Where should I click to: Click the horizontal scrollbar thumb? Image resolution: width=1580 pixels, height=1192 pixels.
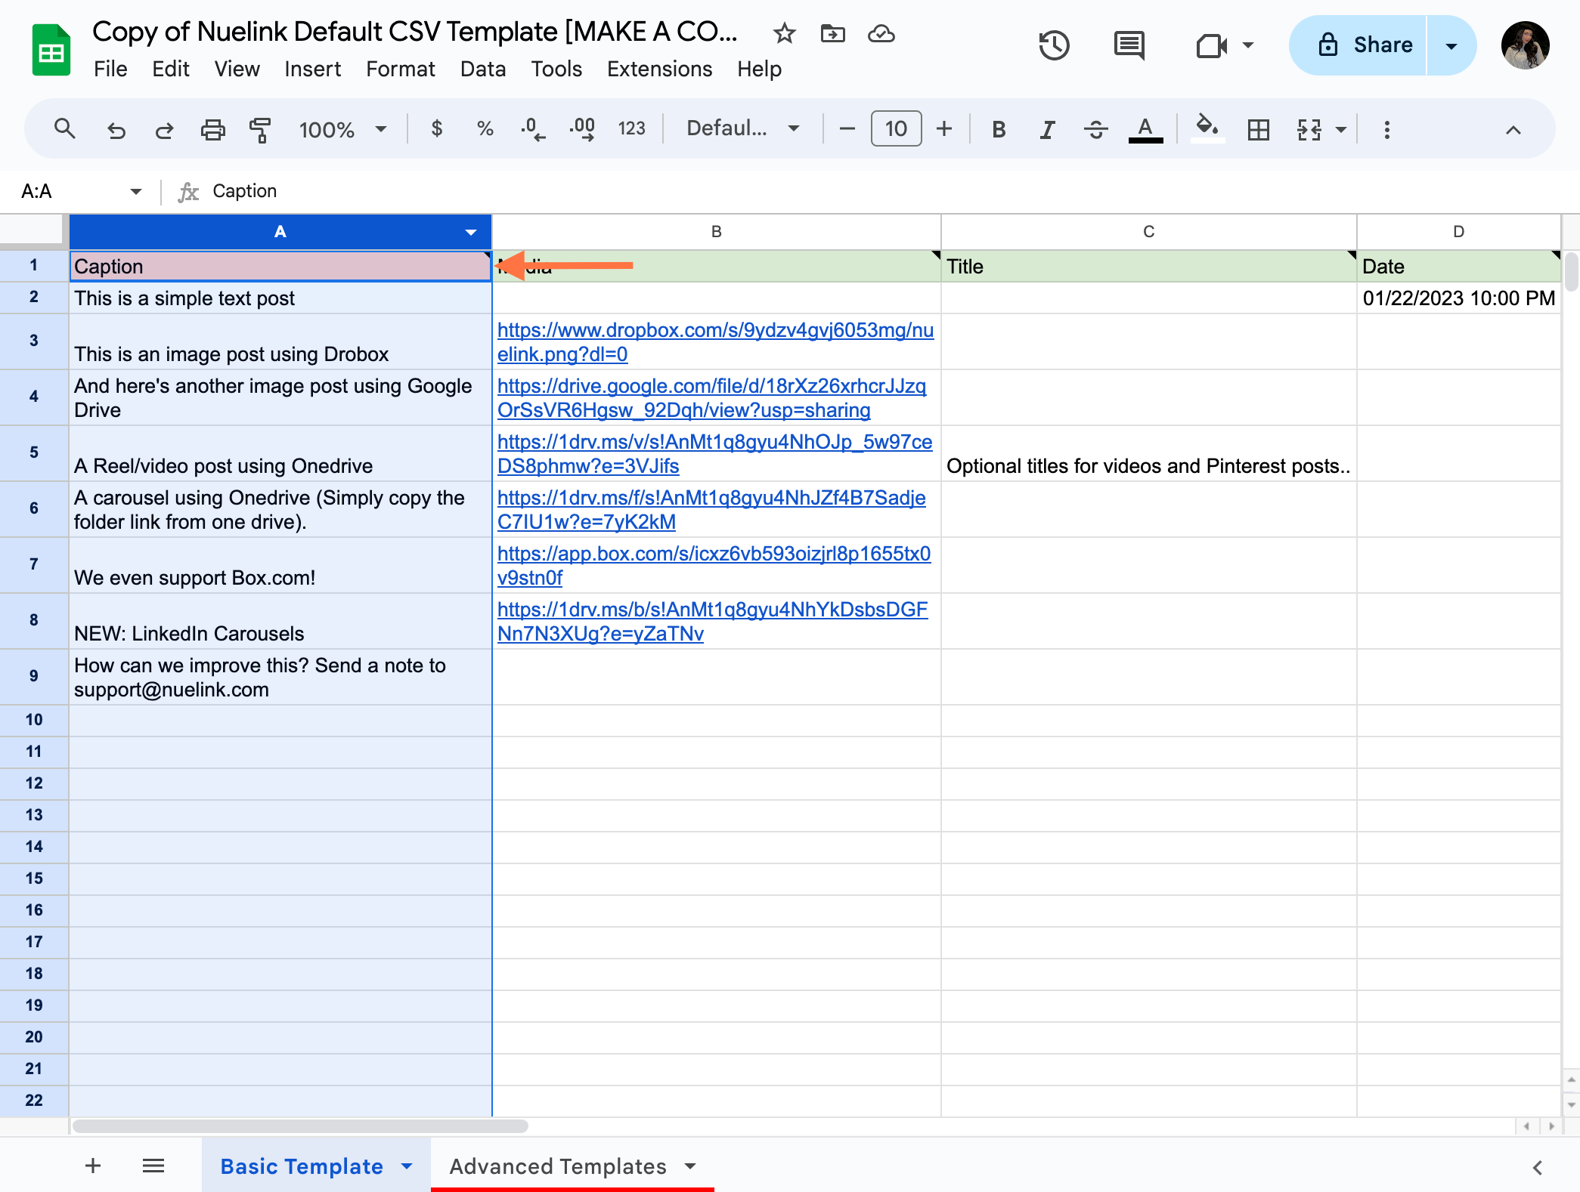(x=300, y=1126)
